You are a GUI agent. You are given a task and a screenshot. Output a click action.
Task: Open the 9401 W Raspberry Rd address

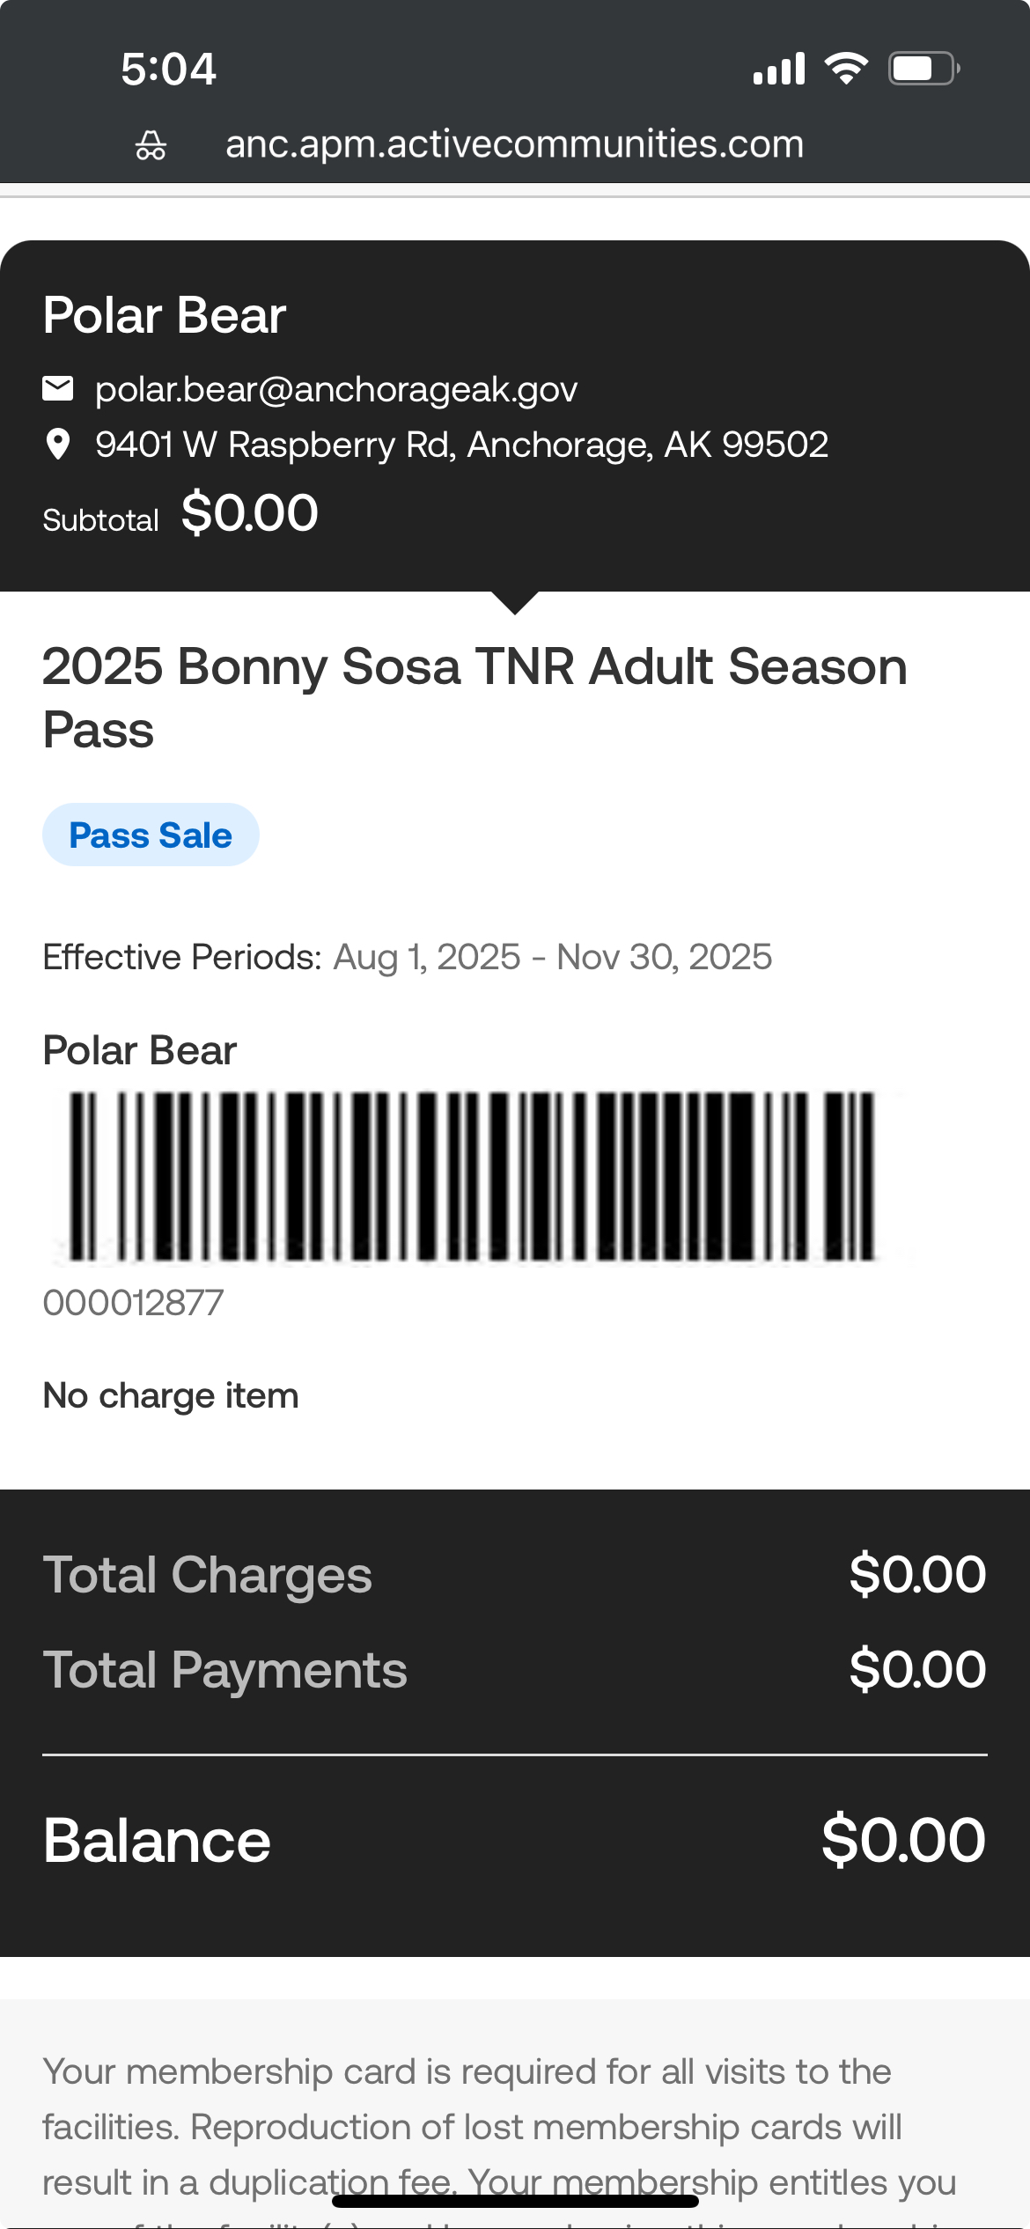click(x=461, y=445)
